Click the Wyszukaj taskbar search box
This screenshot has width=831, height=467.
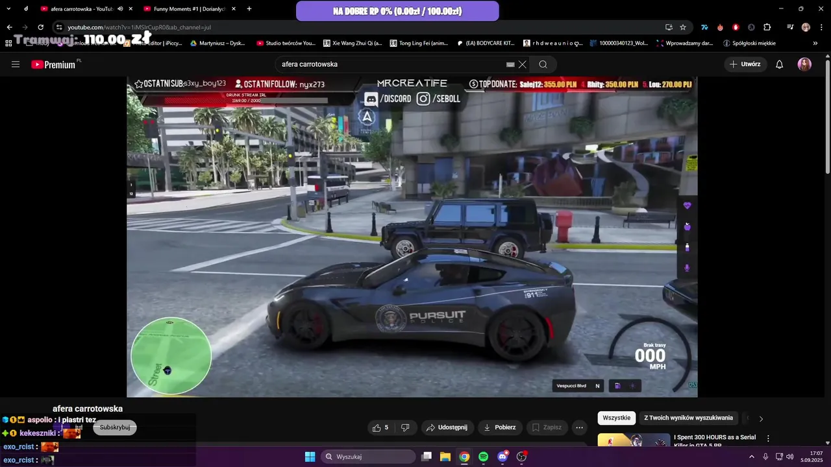point(368,457)
